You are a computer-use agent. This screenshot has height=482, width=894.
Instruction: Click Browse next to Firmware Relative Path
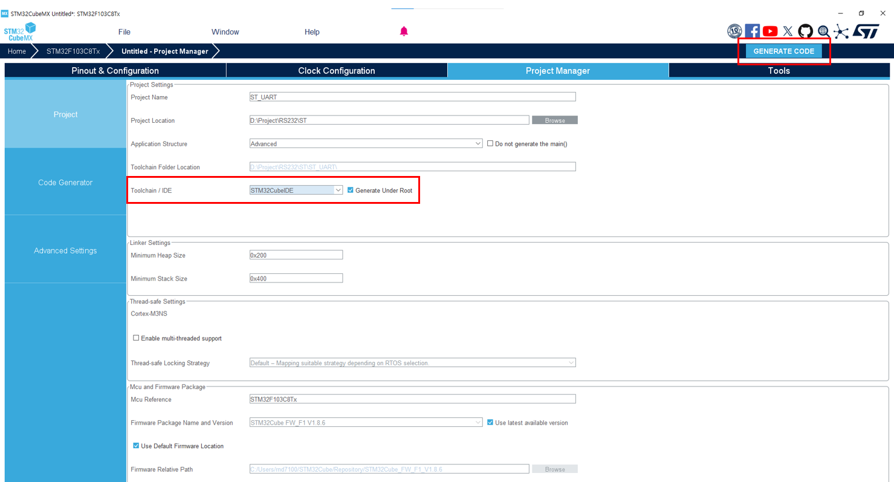[555, 469]
